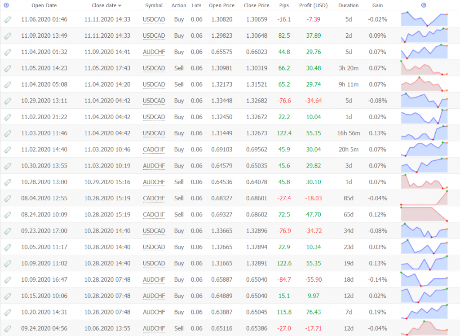
Task: Click the tag icon for 11.06.2020 01:46 trade
Action: [x=8, y=20]
